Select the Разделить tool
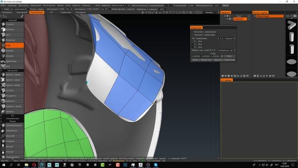Screen dimensions: 298x168 click(x=12, y=96)
